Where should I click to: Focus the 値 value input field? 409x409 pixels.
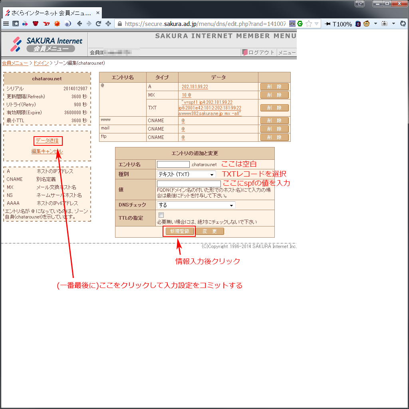click(189, 184)
